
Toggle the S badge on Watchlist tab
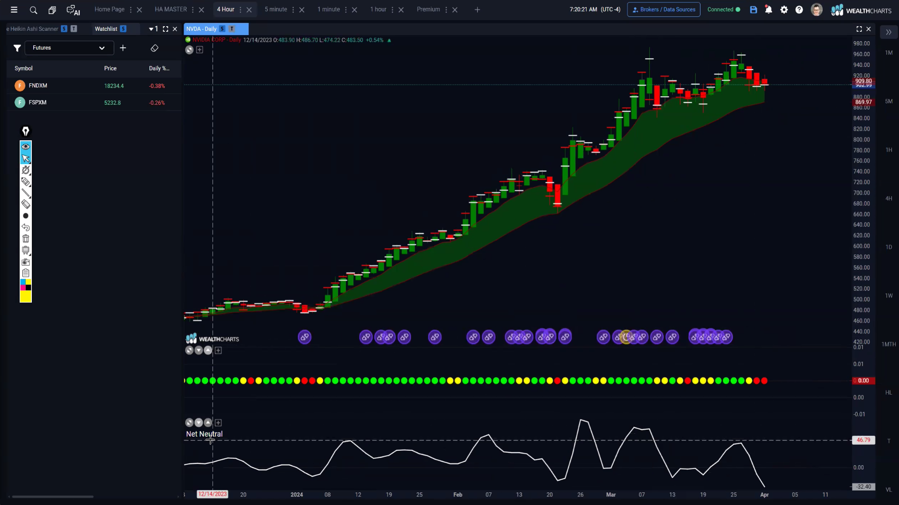point(123,29)
